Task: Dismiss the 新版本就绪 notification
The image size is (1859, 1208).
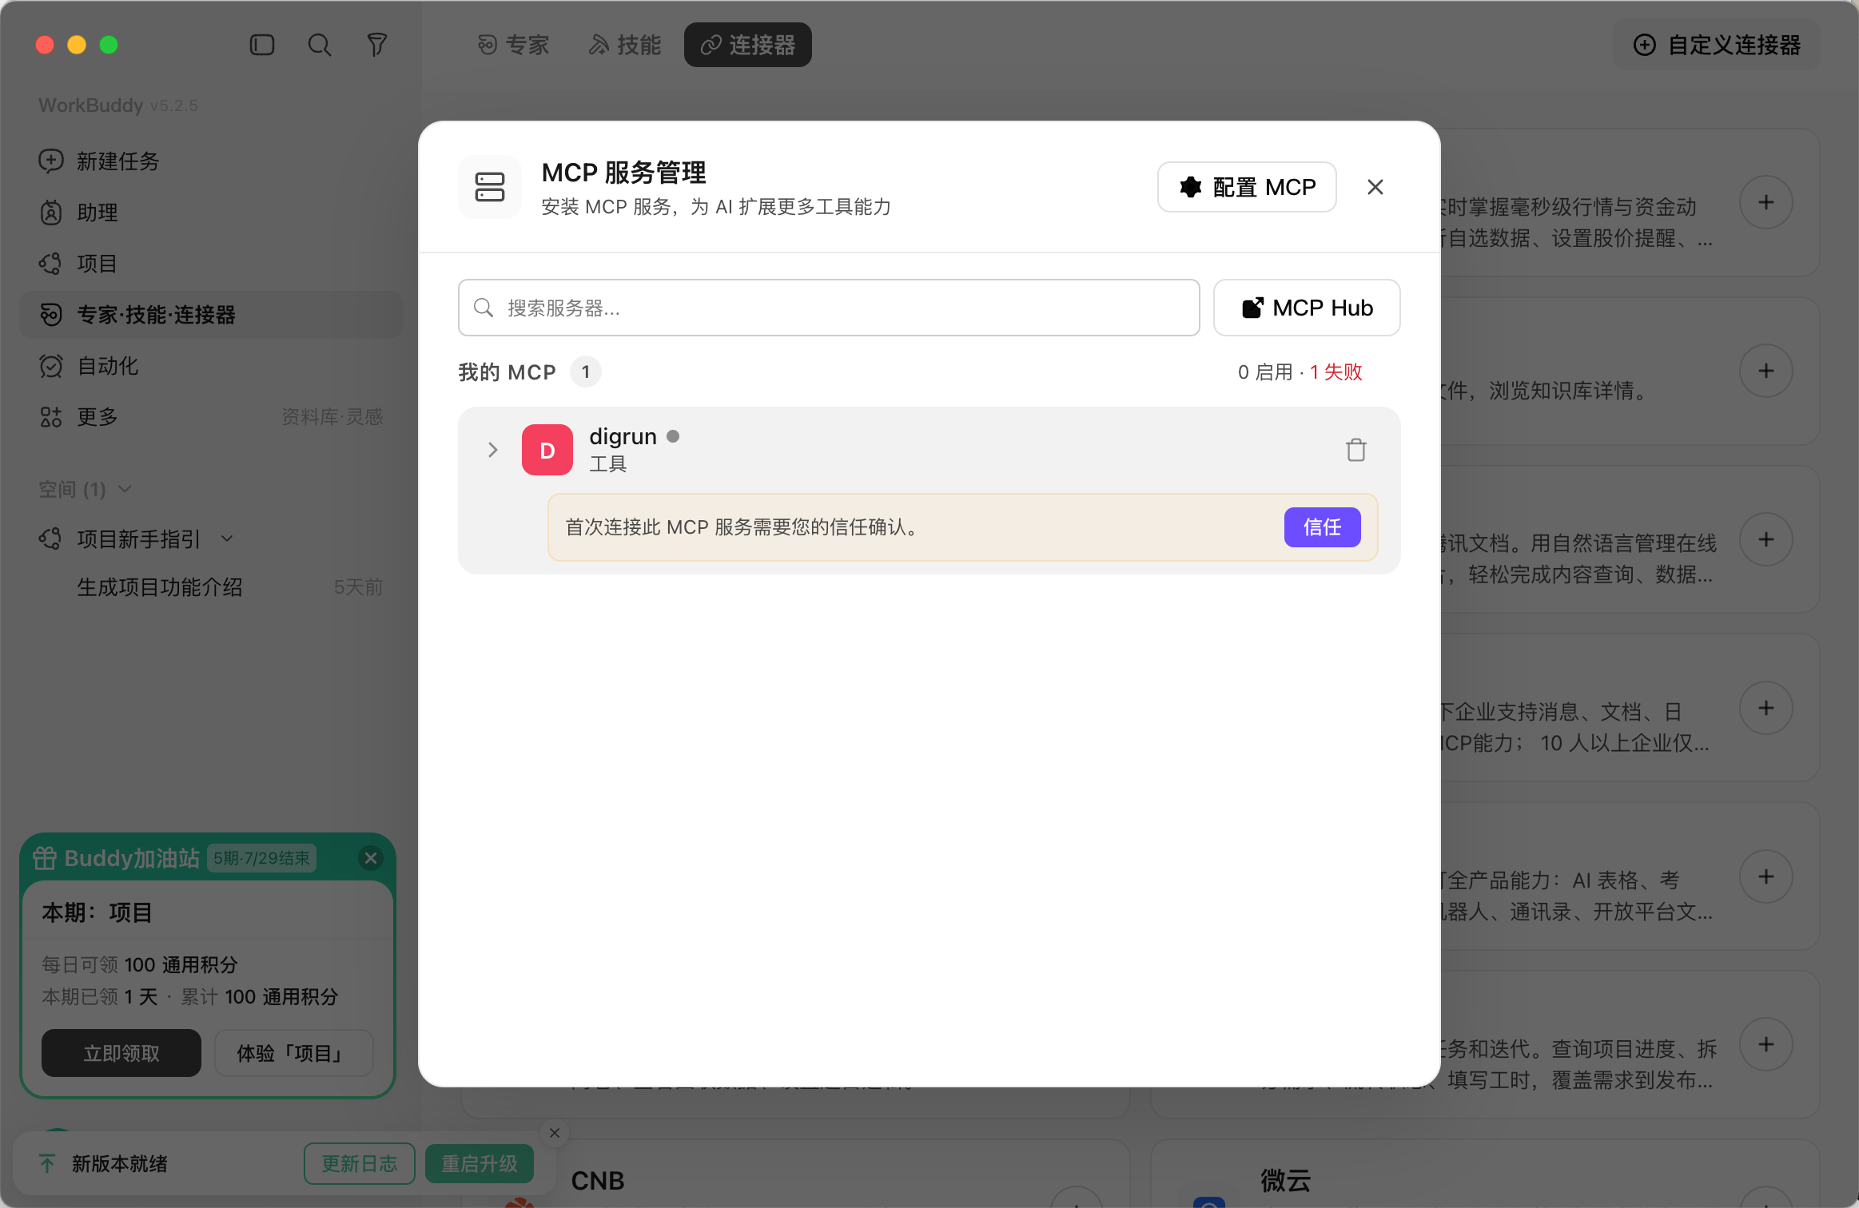Action: point(555,1133)
